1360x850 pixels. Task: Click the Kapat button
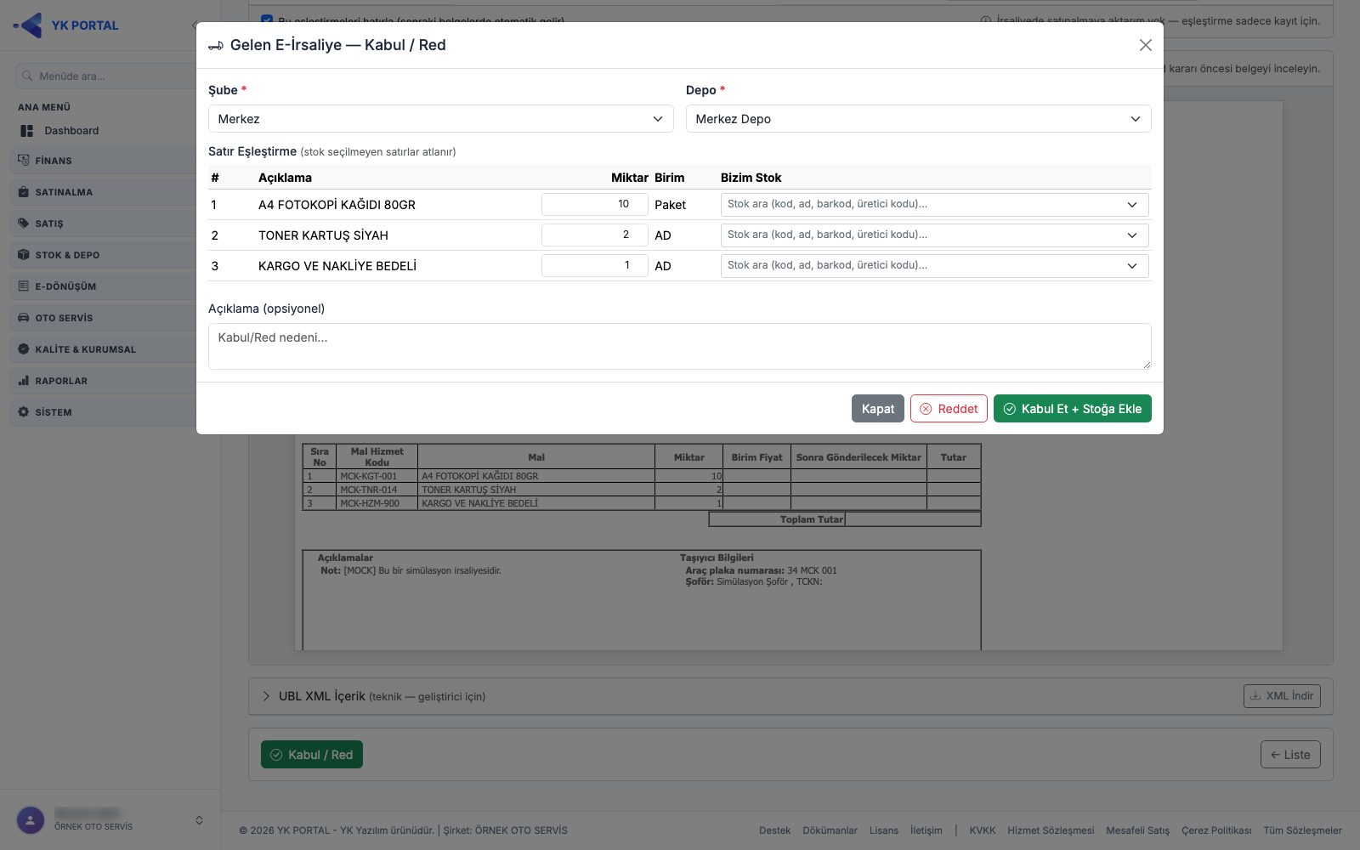877,409
